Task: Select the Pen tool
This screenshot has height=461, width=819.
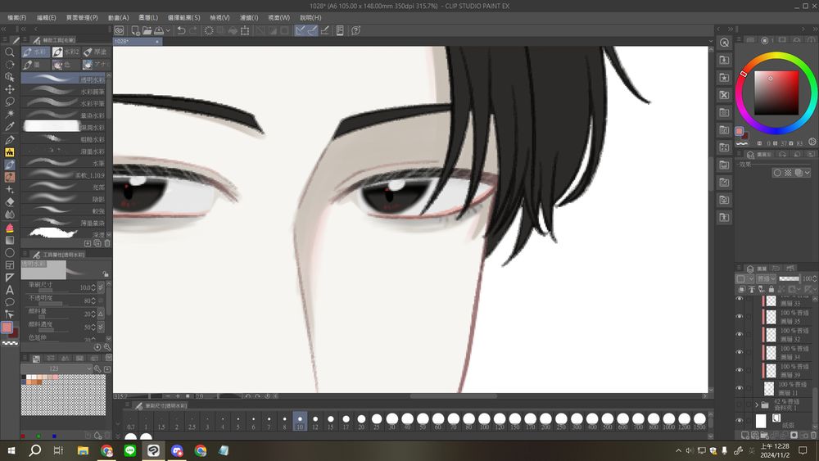Action: 9,139
